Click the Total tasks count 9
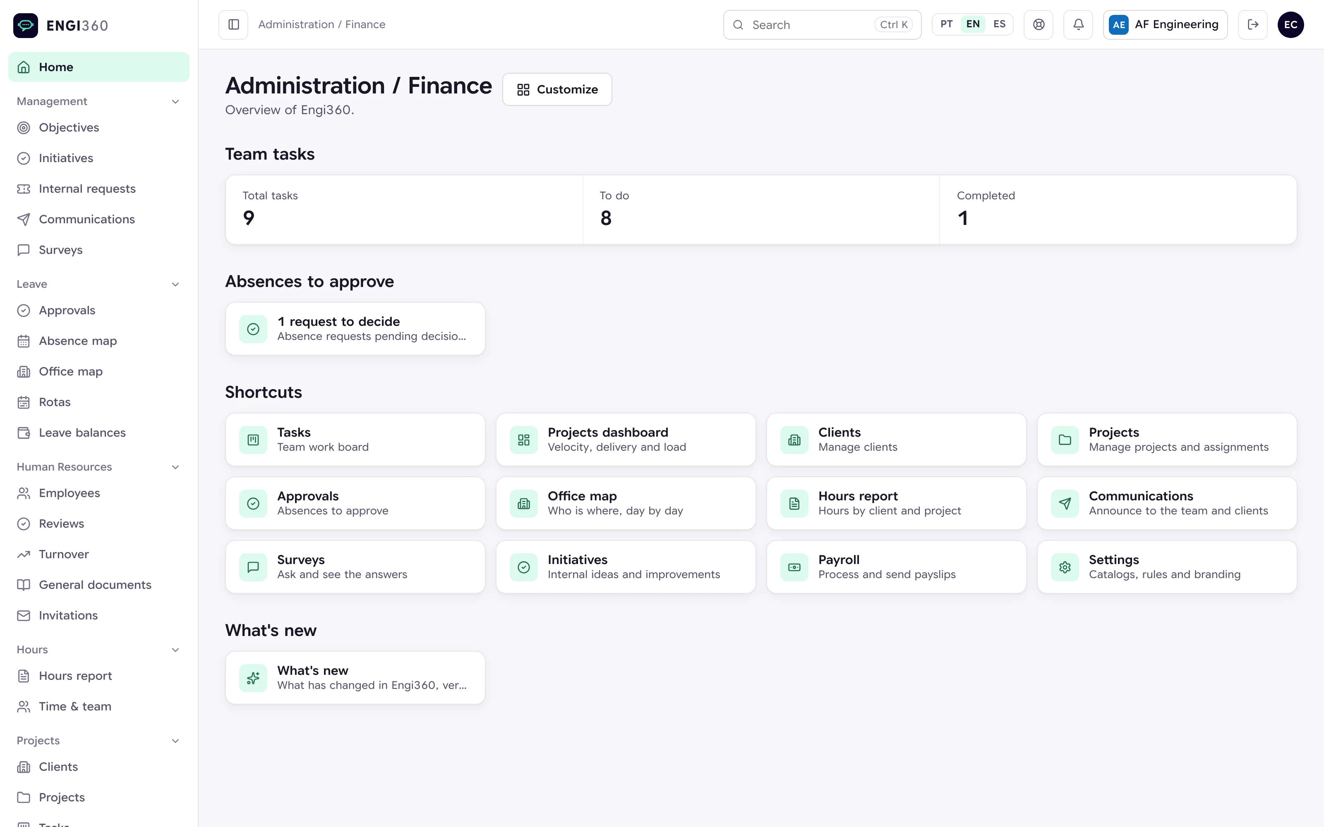This screenshot has height=827, width=1324. click(249, 218)
